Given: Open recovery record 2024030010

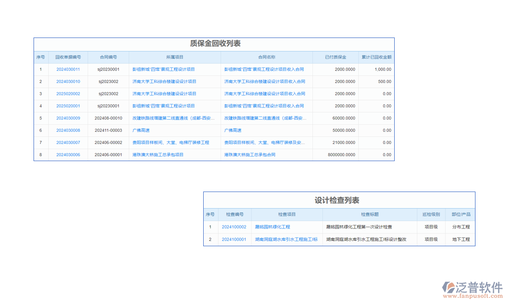Looking at the screenshot, I should point(68,82).
